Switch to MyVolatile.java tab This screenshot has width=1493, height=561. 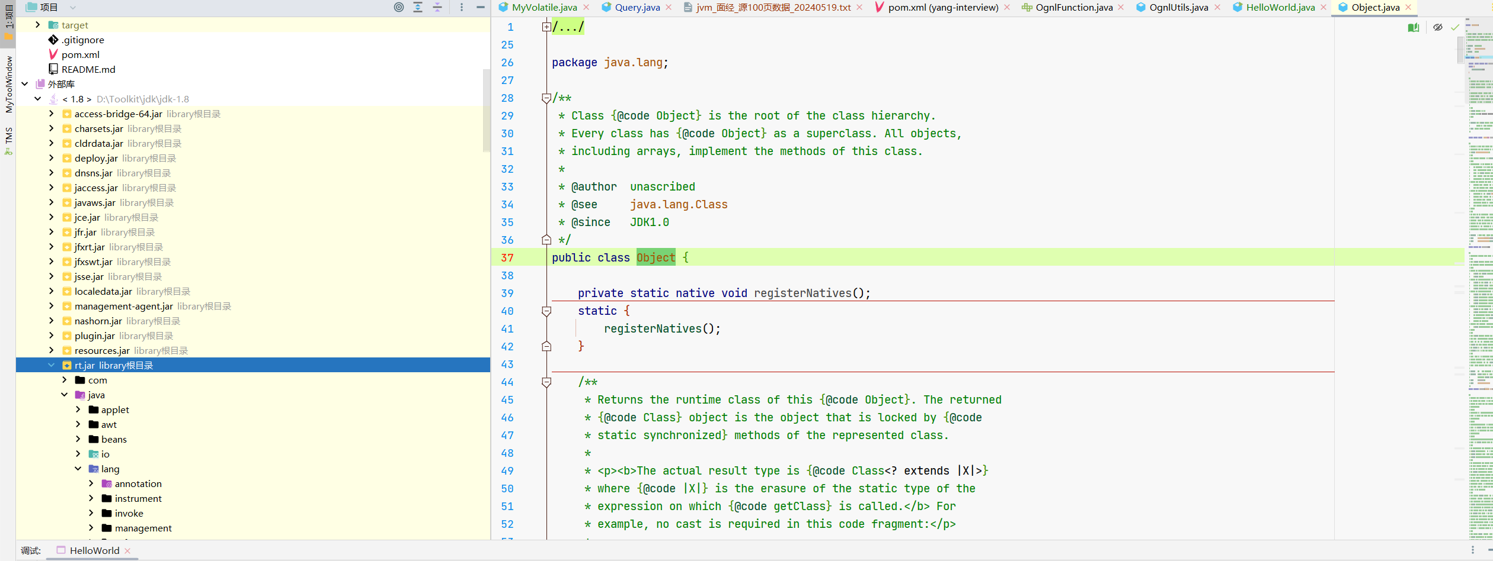544,7
